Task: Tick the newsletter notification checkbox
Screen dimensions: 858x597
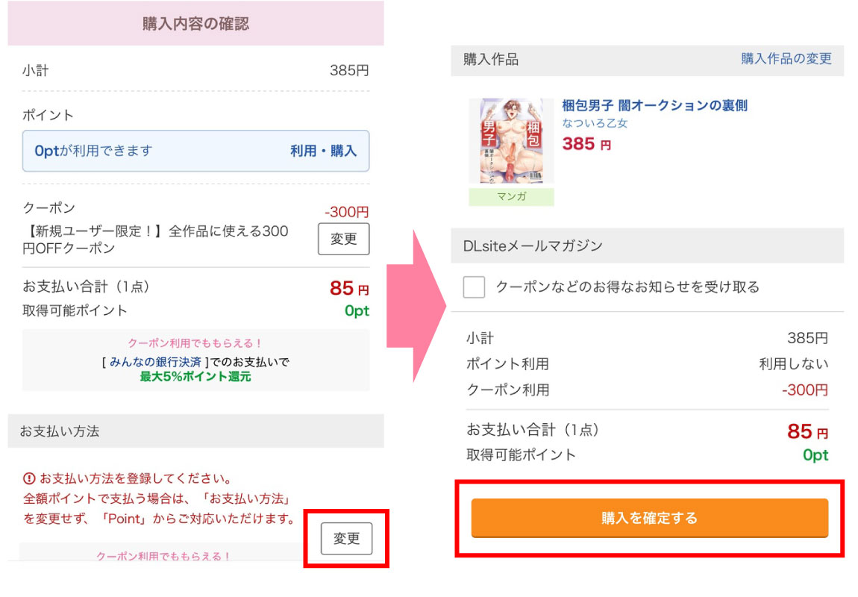Action: coord(474,287)
